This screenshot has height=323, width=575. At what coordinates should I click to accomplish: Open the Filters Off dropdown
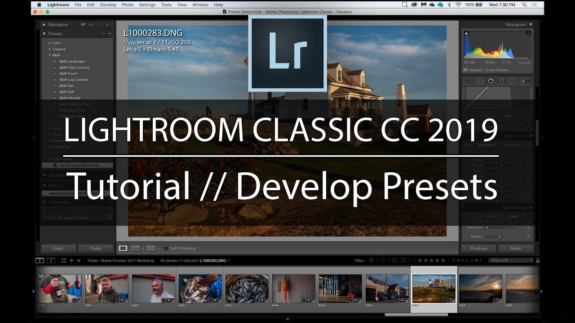pyautogui.click(x=511, y=261)
